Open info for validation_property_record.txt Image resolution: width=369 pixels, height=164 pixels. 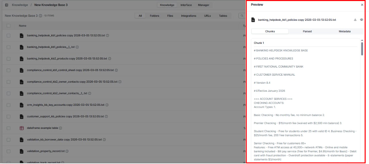pos(67,151)
